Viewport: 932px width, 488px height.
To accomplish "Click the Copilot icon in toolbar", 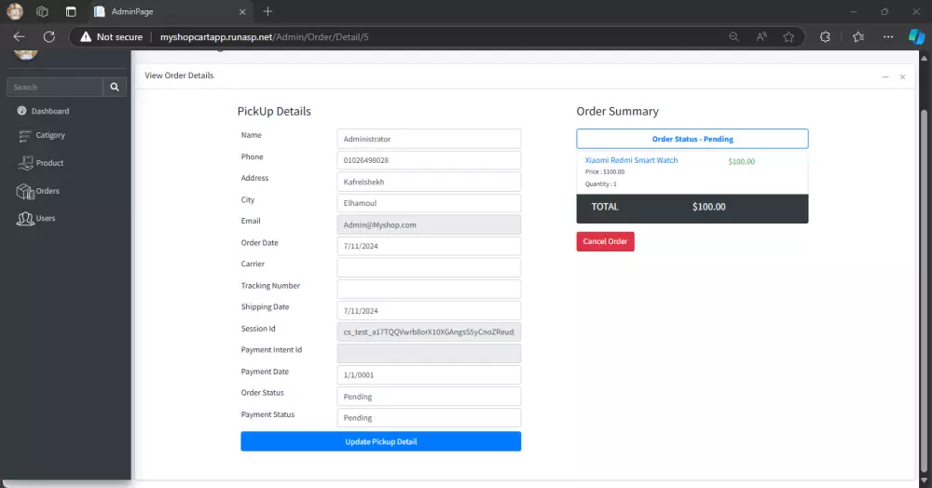I will [916, 36].
